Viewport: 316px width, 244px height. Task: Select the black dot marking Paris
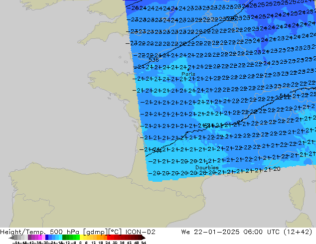click(x=188, y=70)
